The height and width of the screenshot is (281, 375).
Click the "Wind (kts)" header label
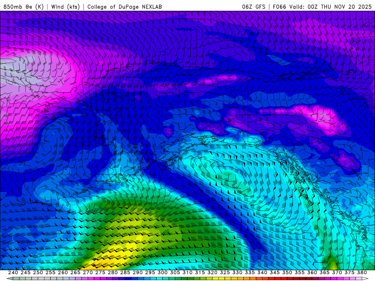point(65,7)
